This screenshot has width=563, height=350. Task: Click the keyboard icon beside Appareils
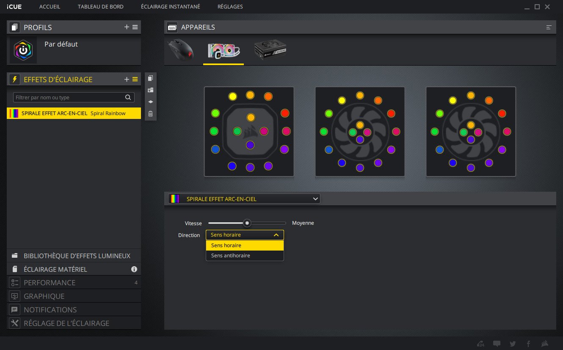click(172, 28)
